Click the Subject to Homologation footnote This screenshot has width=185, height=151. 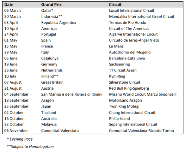[30, 147]
